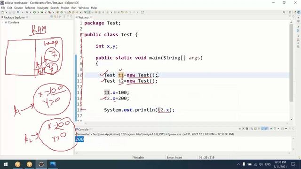Toggle Show Console on standard output change
301x169 pixels.
point(262,129)
